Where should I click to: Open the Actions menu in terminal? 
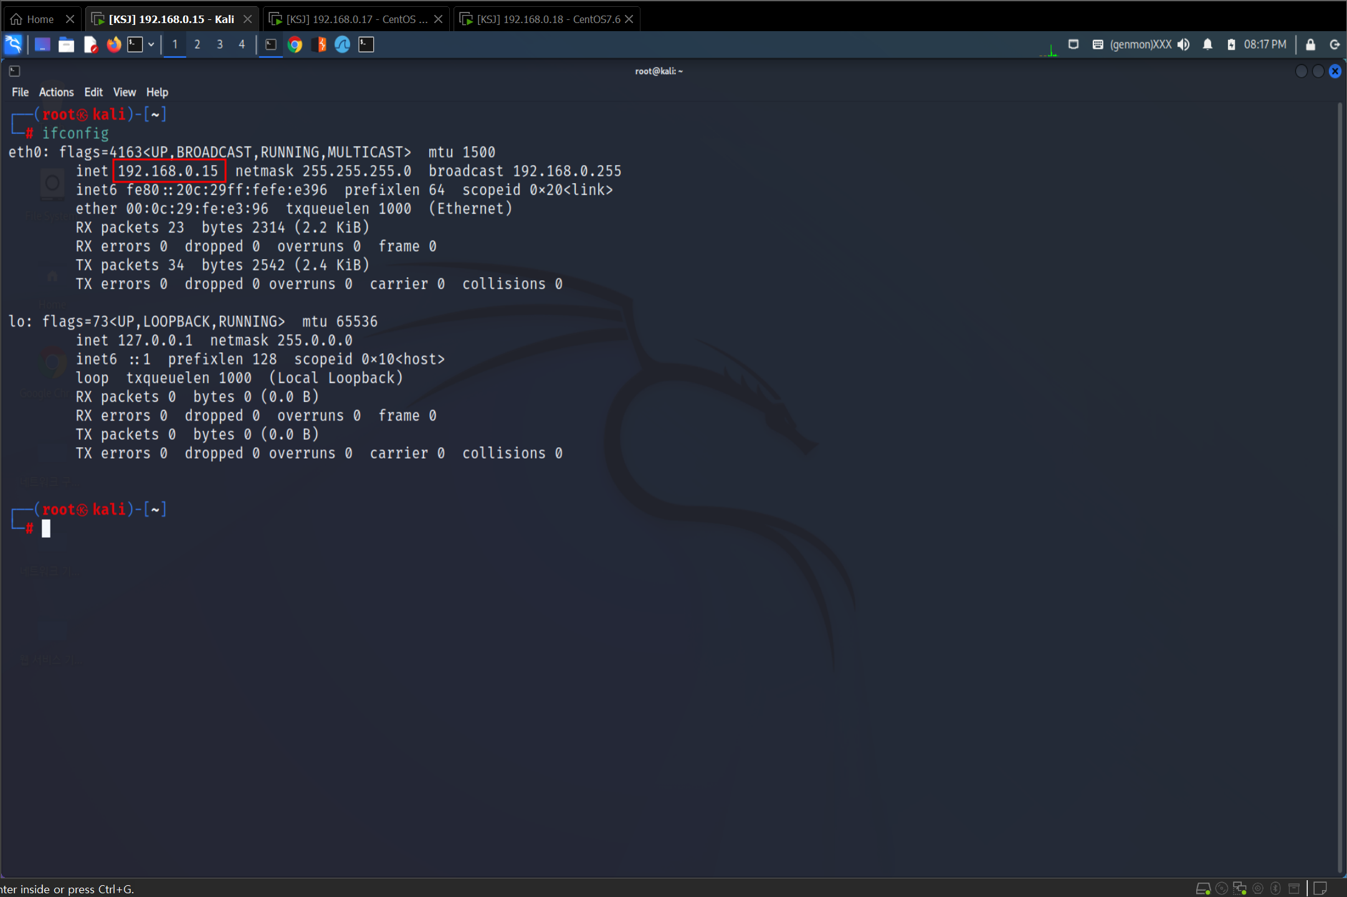tap(56, 92)
